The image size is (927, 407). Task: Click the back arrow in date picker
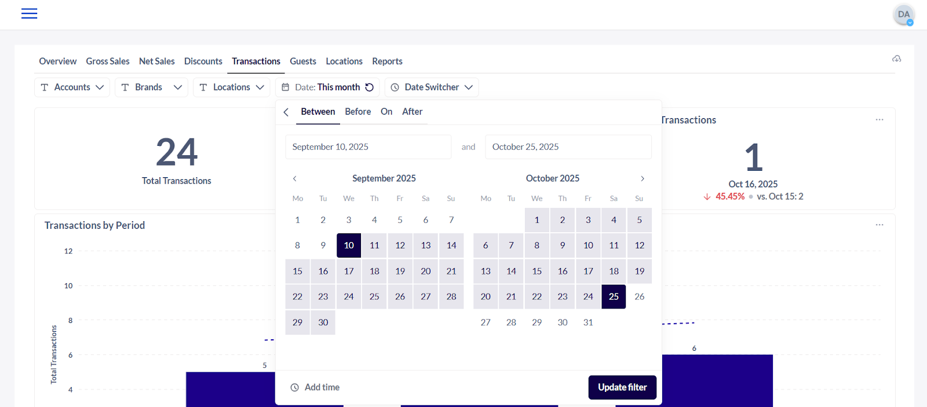(x=286, y=112)
